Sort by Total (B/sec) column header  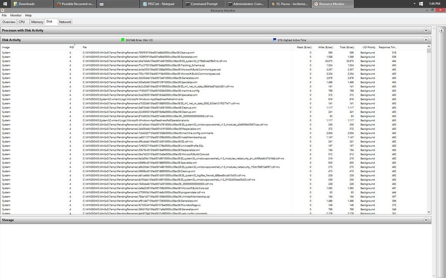click(345, 47)
